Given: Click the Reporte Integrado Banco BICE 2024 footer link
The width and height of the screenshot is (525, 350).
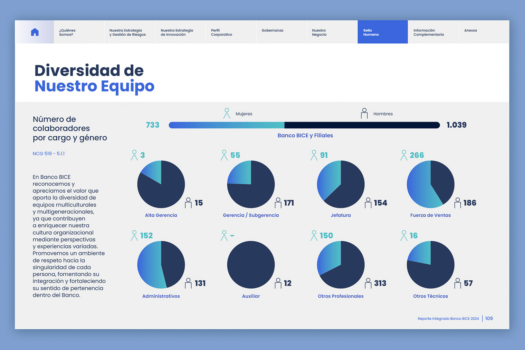Looking at the screenshot, I should (x=448, y=319).
